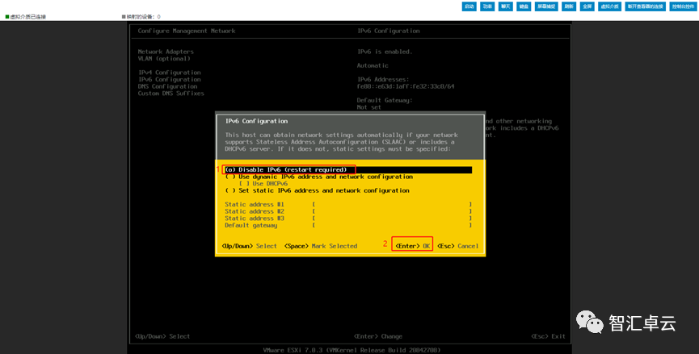The height and width of the screenshot is (354, 699).
Task: Open the 虚拟介质 virtual media button
Action: pyautogui.click(x=609, y=6)
